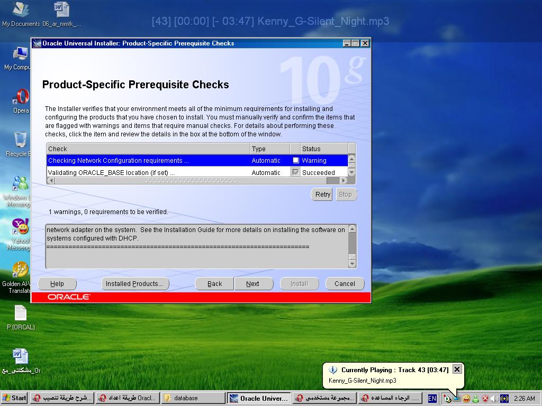Viewport: 542px width, 406px height.
Task: Click the EN language indicator
Action: coord(432,399)
